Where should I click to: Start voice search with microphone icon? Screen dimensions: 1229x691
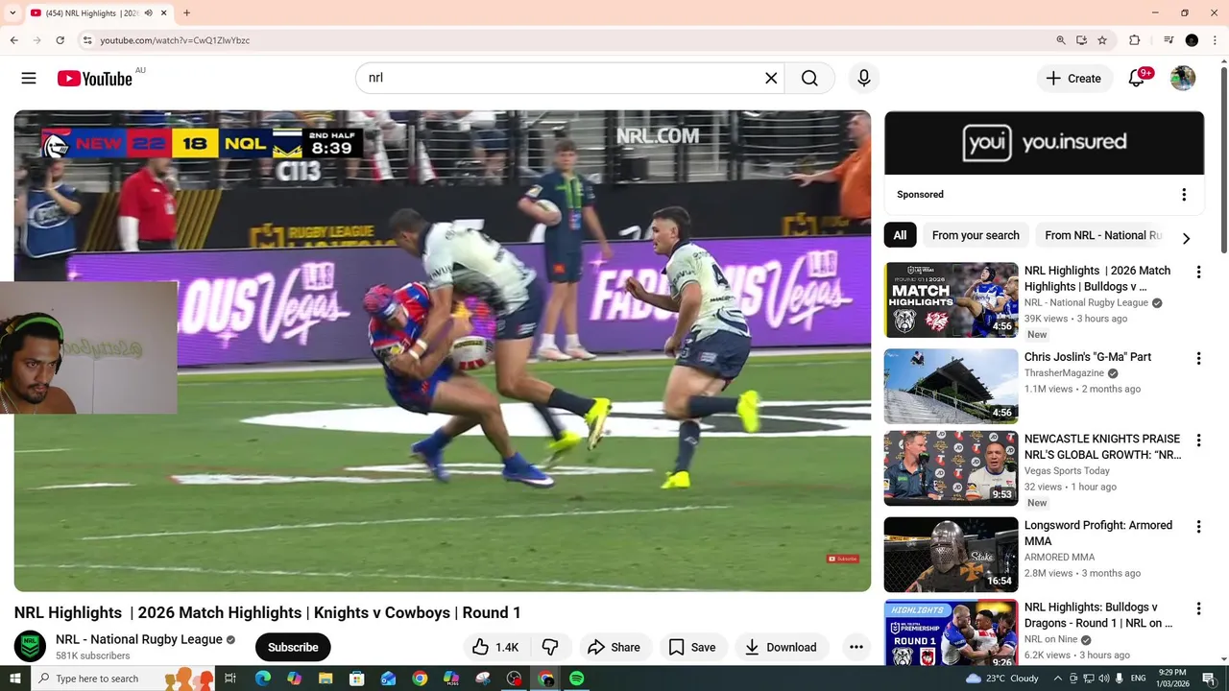(864, 79)
